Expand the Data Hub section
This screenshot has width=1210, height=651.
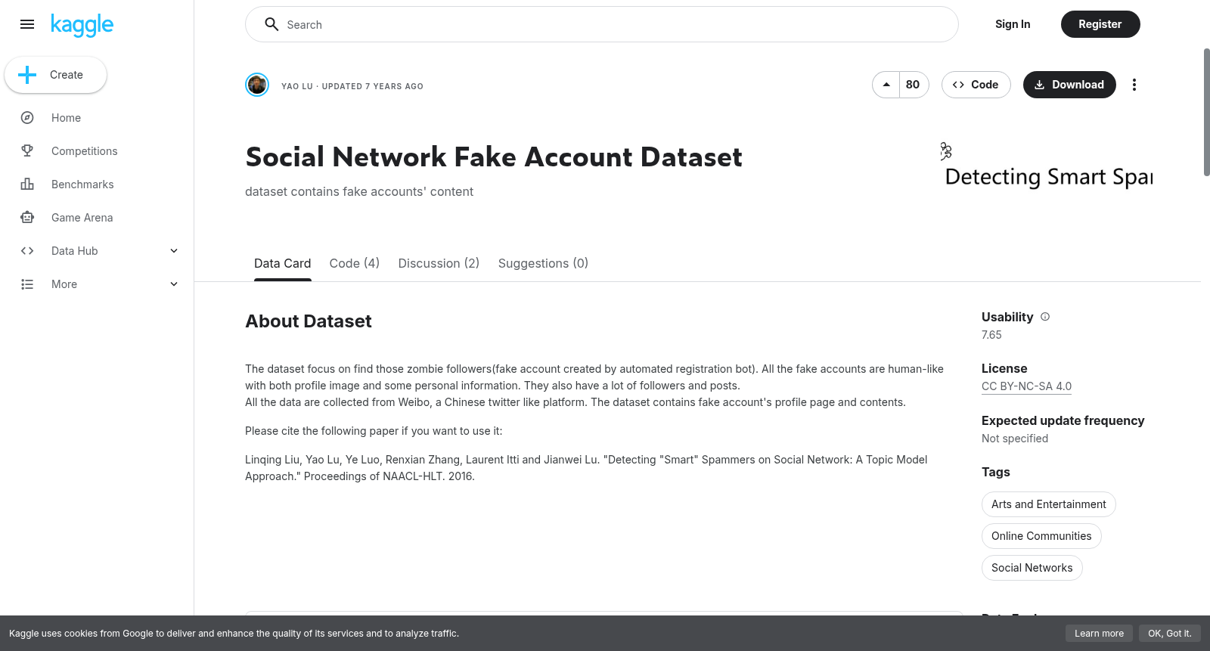(174, 251)
